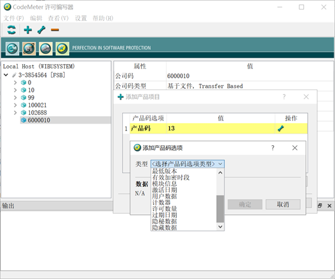Click the first banner icon with circular arrow

tap(12, 49)
